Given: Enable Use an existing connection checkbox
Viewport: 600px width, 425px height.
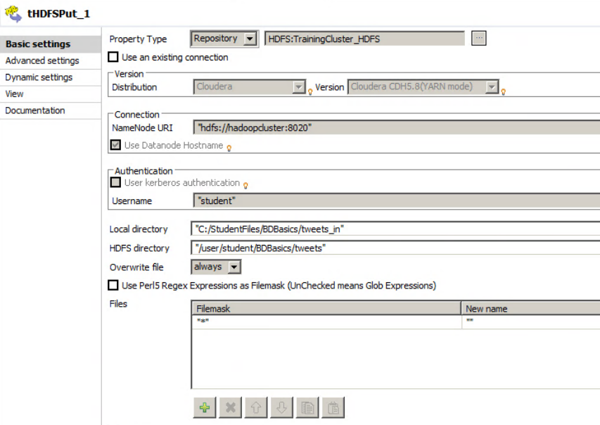Looking at the screenshot, I should click(113, 57).
